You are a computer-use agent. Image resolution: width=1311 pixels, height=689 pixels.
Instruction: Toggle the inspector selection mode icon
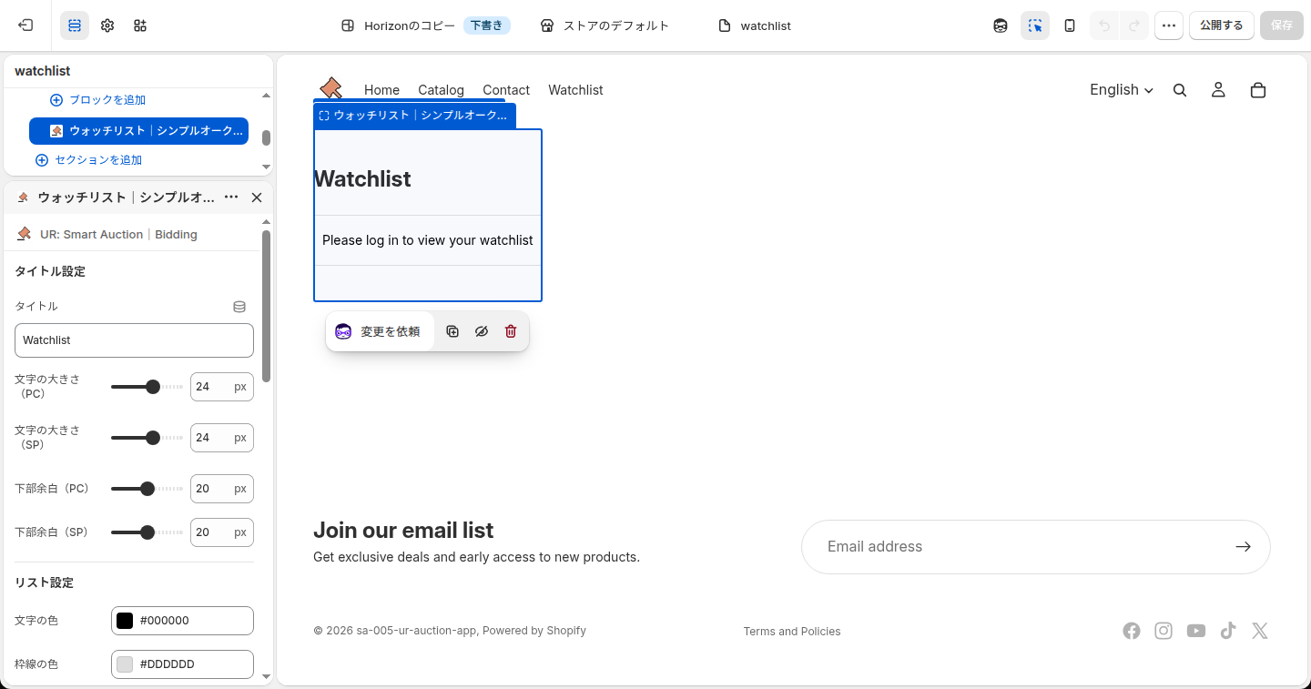(1035, 25)
